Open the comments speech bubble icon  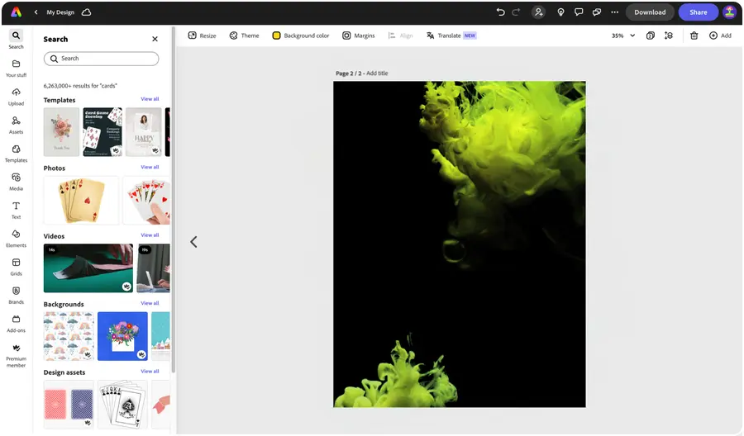[579, 12]
